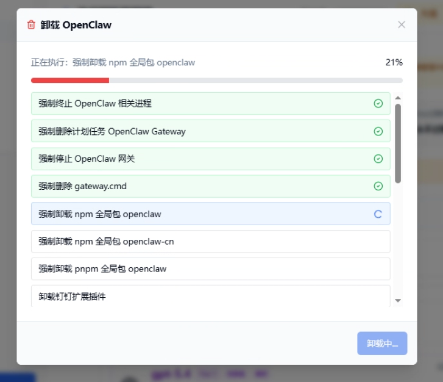Click the red trash icon beside 卸载 OpenClaw
This screenshot has height=382, width=443.
pyautogui.click(x=31, y=25)
